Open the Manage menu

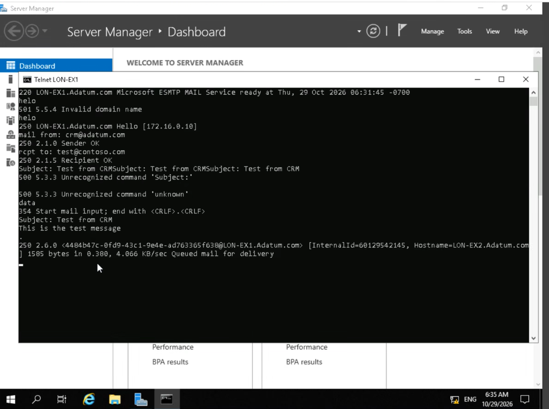coord(433,31)
